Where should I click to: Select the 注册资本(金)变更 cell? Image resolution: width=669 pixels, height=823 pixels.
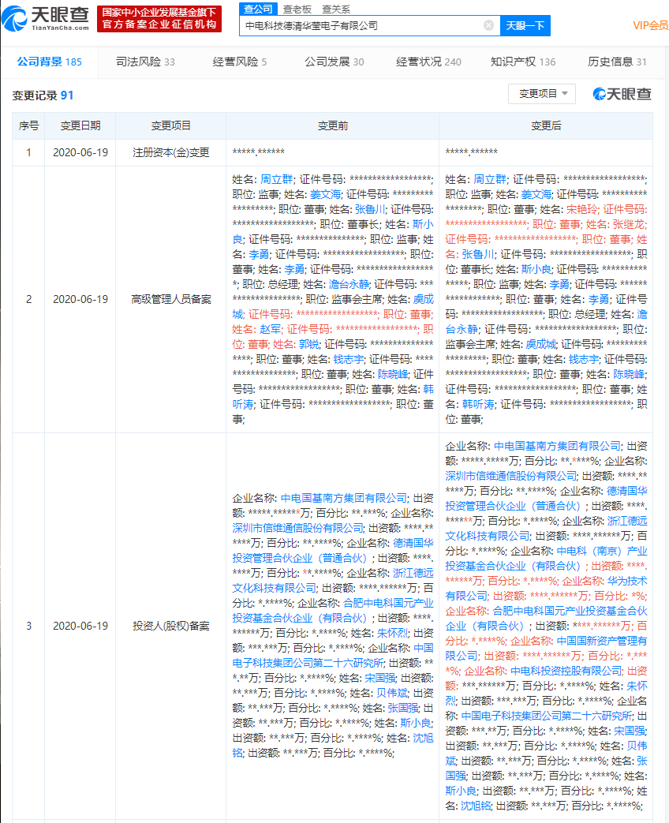click(170, 152)
